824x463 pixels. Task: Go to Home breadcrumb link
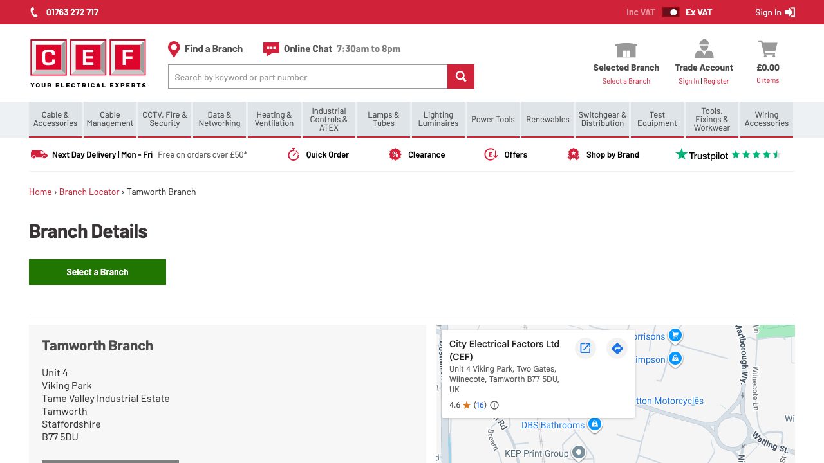click(x=40, y=192)
